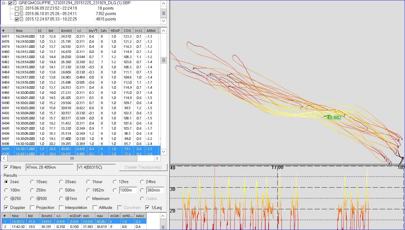Enable the 2015.06.10 track checkbox
405x230 pixels.
(x=17, y=14)
